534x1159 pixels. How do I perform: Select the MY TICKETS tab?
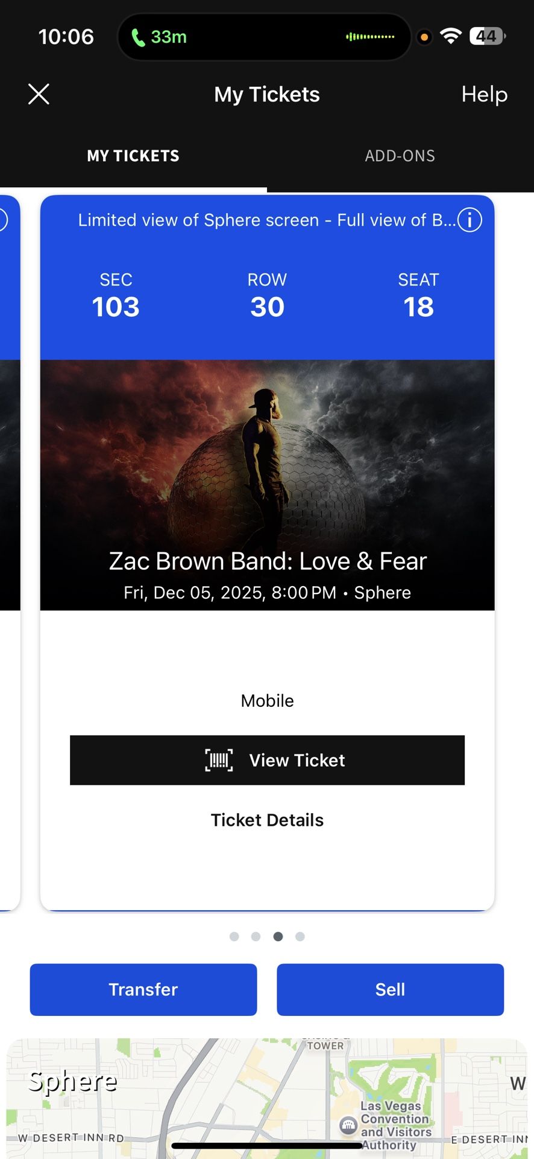point(133,156)
